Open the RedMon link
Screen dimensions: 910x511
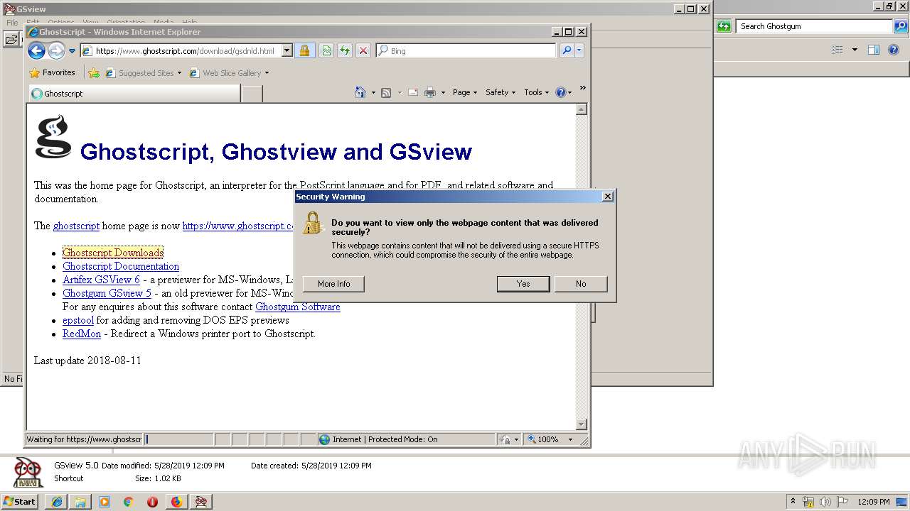pos(82,334)
